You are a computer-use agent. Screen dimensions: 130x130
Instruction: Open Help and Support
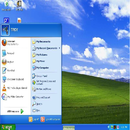point(46,97)
